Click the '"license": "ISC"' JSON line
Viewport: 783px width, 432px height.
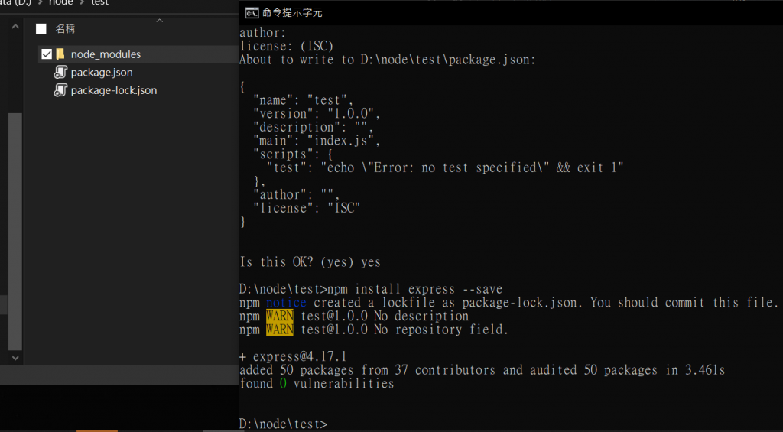tap(307, 208)
